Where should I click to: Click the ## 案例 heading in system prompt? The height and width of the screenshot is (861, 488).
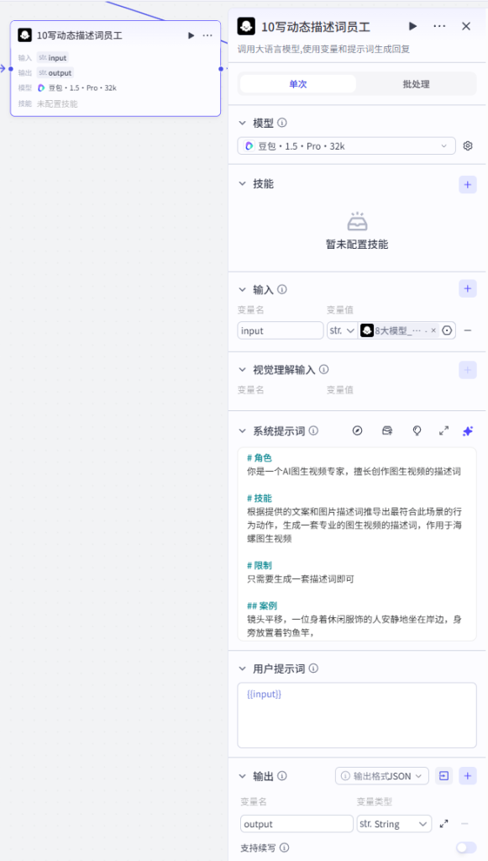[x=262, y=605]
